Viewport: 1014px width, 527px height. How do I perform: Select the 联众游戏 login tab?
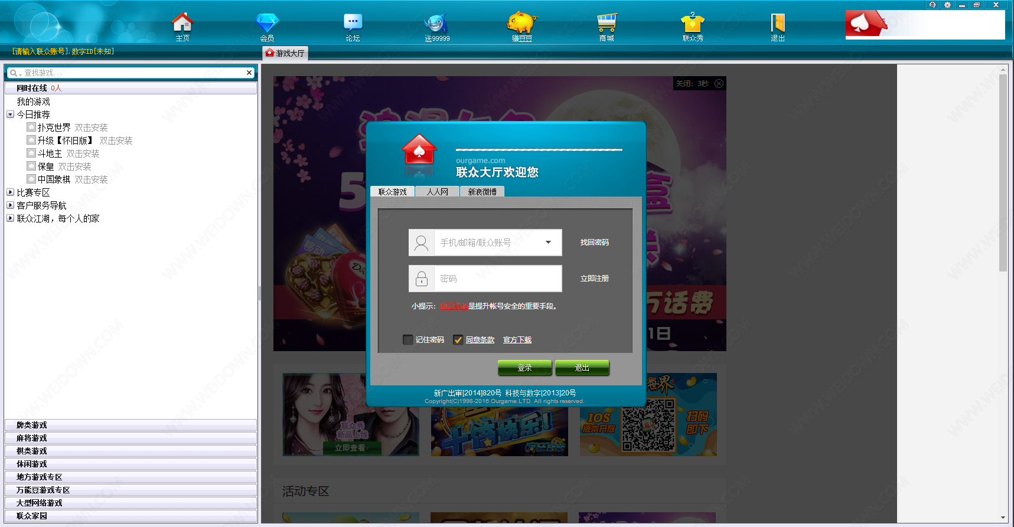tap(393, 192)
